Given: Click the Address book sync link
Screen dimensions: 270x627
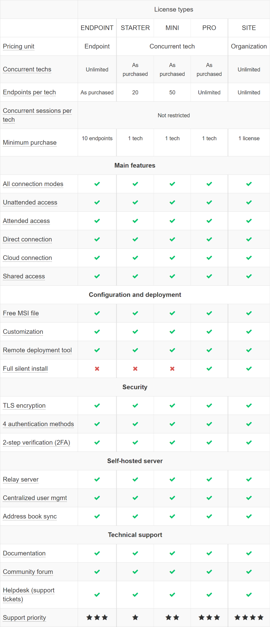Looking at the screenshot, I should tap(30, 517).
